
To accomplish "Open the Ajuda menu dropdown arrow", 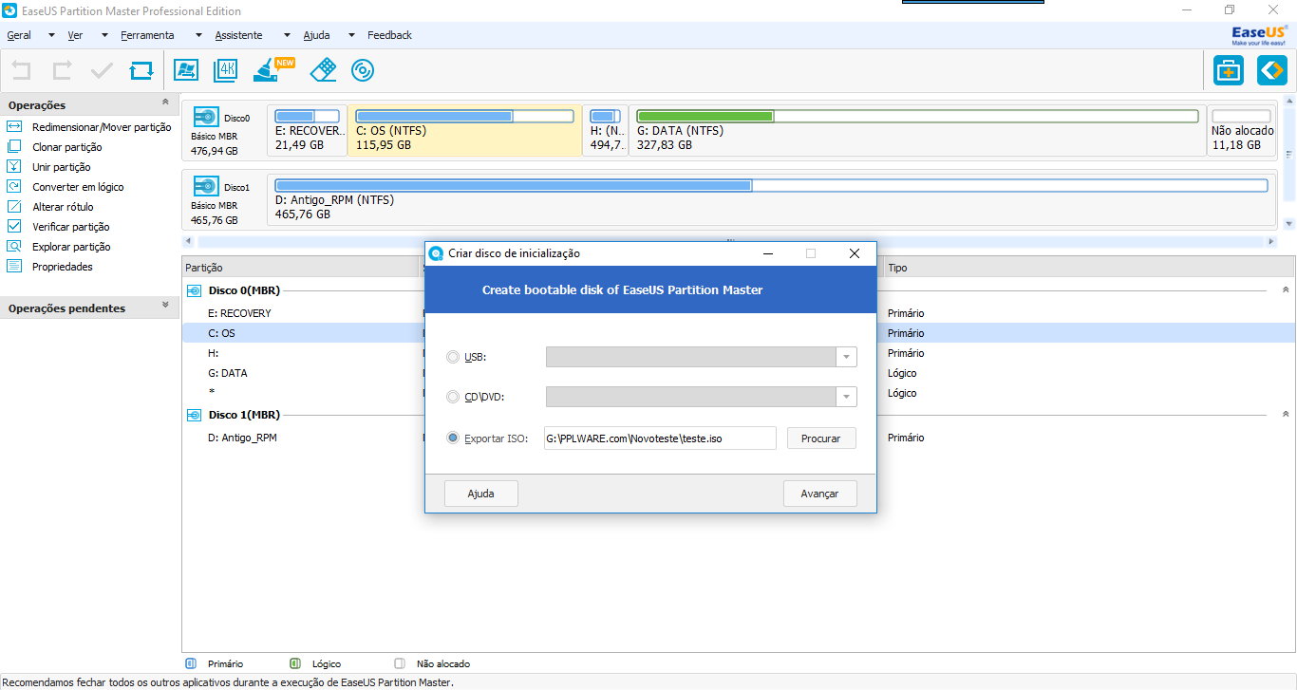I will point(351,35).
